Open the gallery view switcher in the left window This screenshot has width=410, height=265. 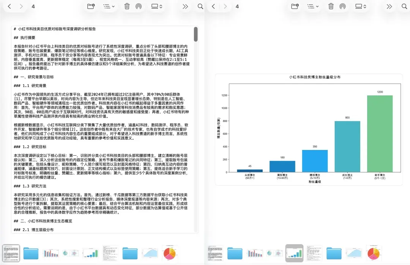point(157,6)
